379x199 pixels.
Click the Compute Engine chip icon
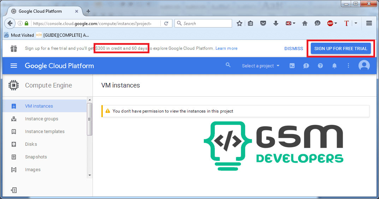pyautogui.click(x=13, y=85)
